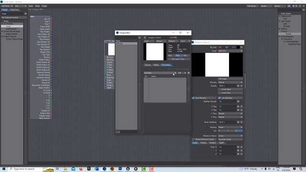Image resolution: width=306 pixels, height=172 pixels.
Task: Click the V Tiles envelope E icon
Action: pyautogui.click(x=241, y=110)
